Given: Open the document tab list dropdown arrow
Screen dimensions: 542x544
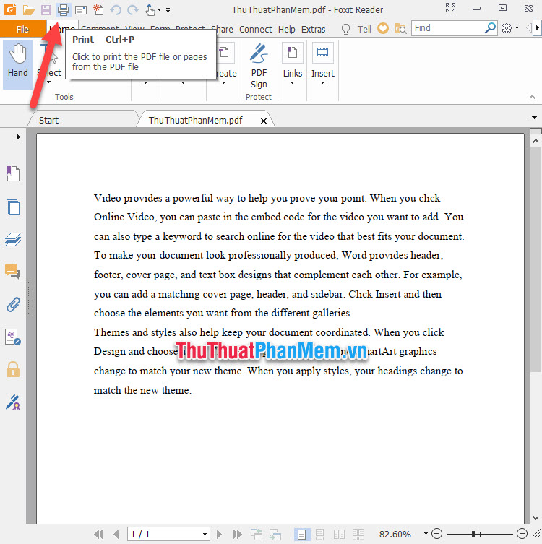Looking at the screenshot, I should 534,118.
